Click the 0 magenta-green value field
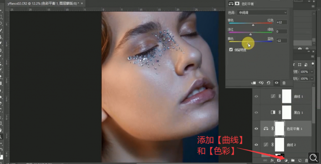Viewport: 321px width, 164px height. click(x=281, y=31)
